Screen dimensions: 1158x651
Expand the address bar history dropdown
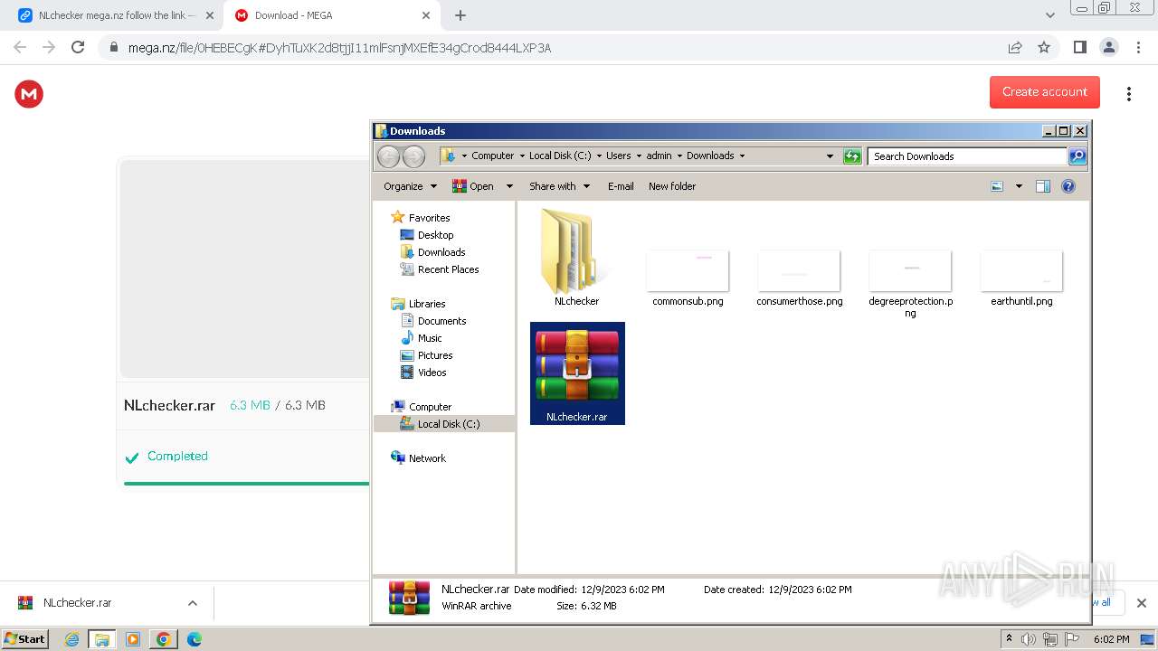coord(830,156)
